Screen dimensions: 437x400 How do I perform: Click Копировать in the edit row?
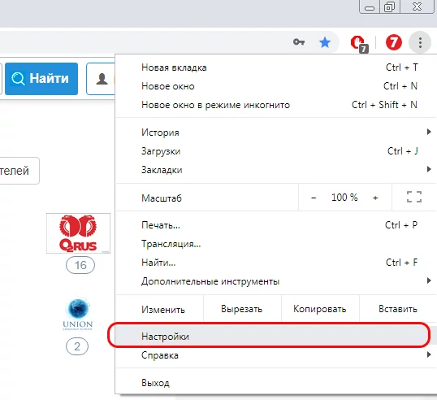pos(320,309)
